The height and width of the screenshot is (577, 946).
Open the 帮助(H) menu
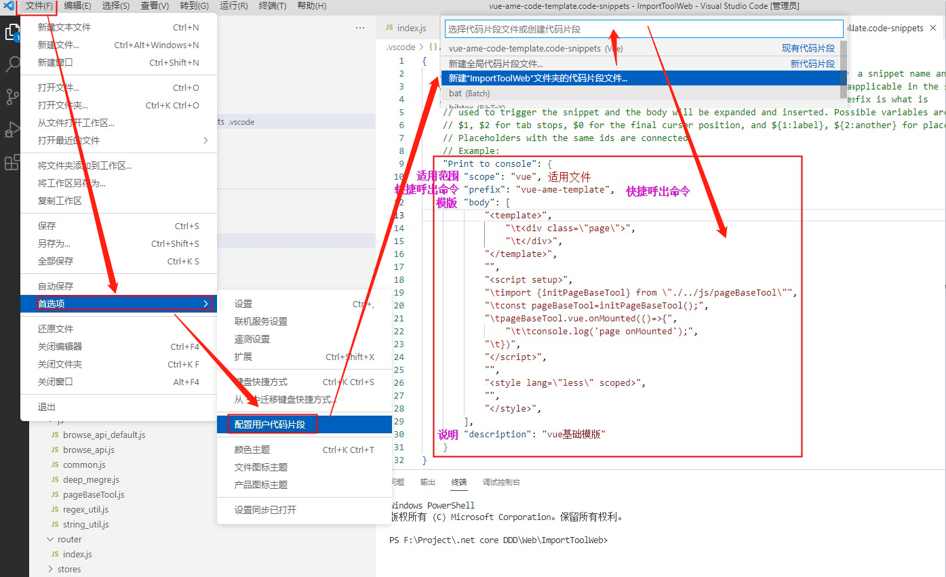click(312, 6)
